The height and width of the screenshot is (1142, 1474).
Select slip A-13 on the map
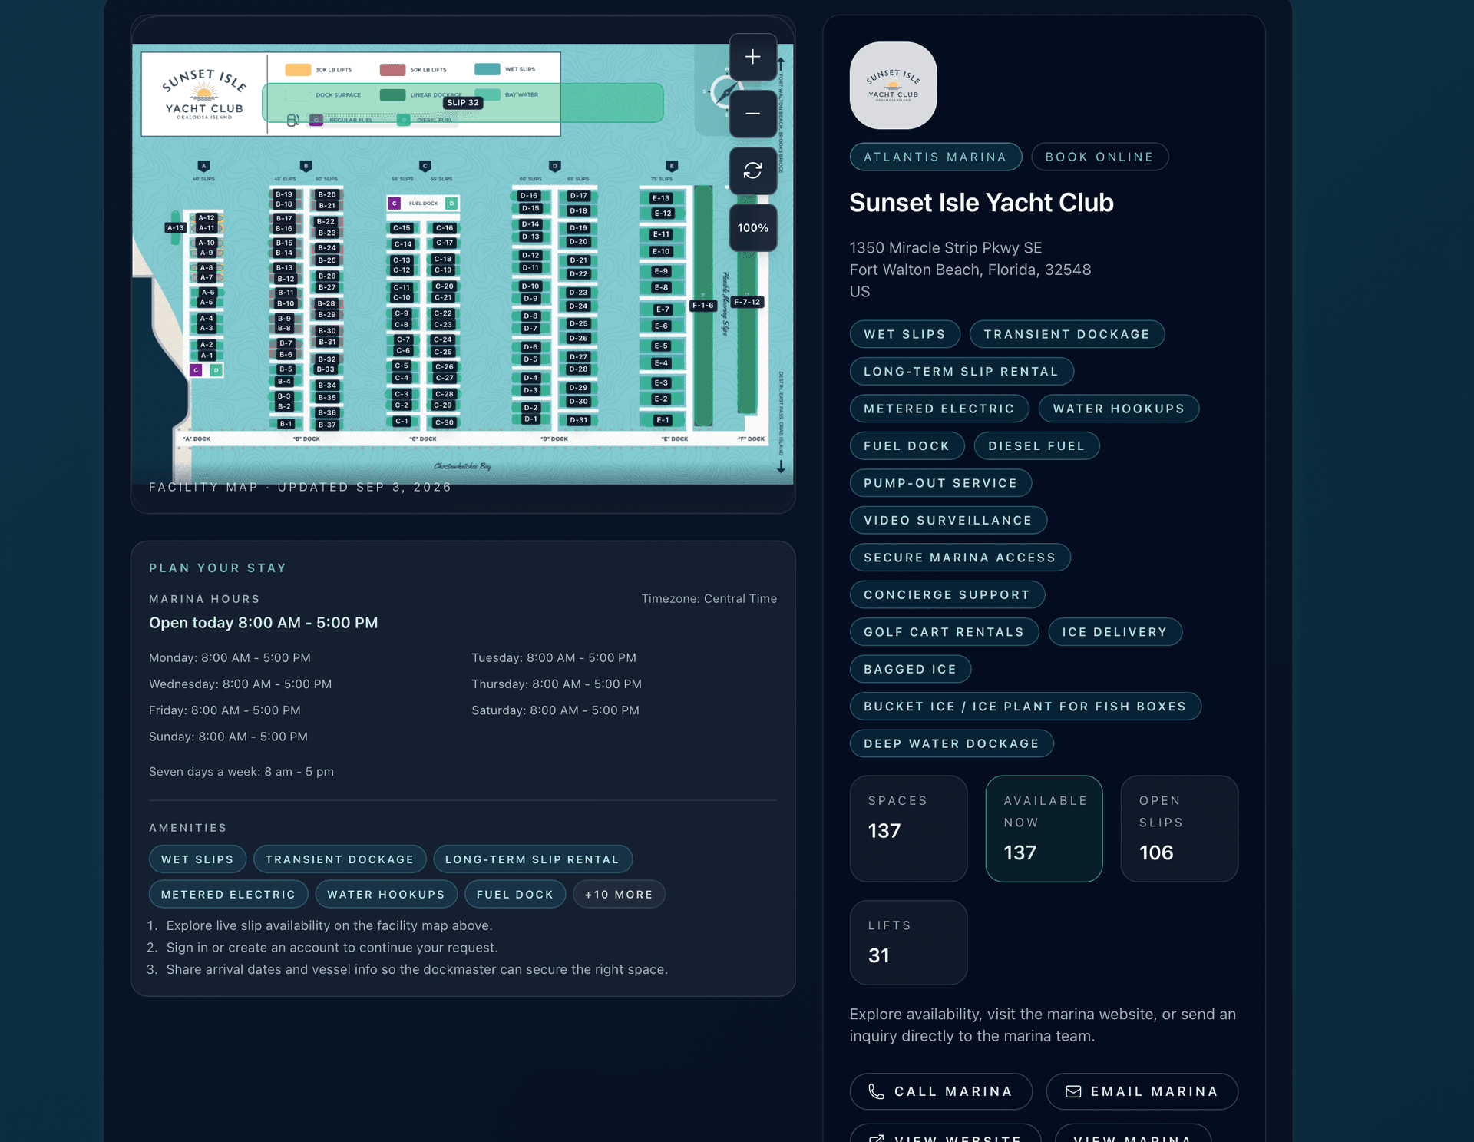tap(176, 227)
